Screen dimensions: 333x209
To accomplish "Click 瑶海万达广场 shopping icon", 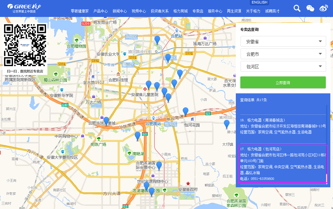I will point(205,38).
